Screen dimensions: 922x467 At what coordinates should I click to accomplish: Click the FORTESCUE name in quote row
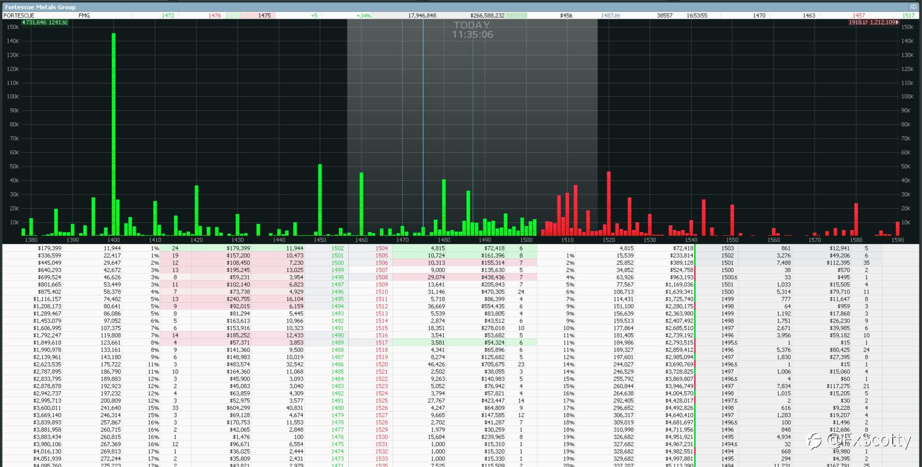[19, 16]
